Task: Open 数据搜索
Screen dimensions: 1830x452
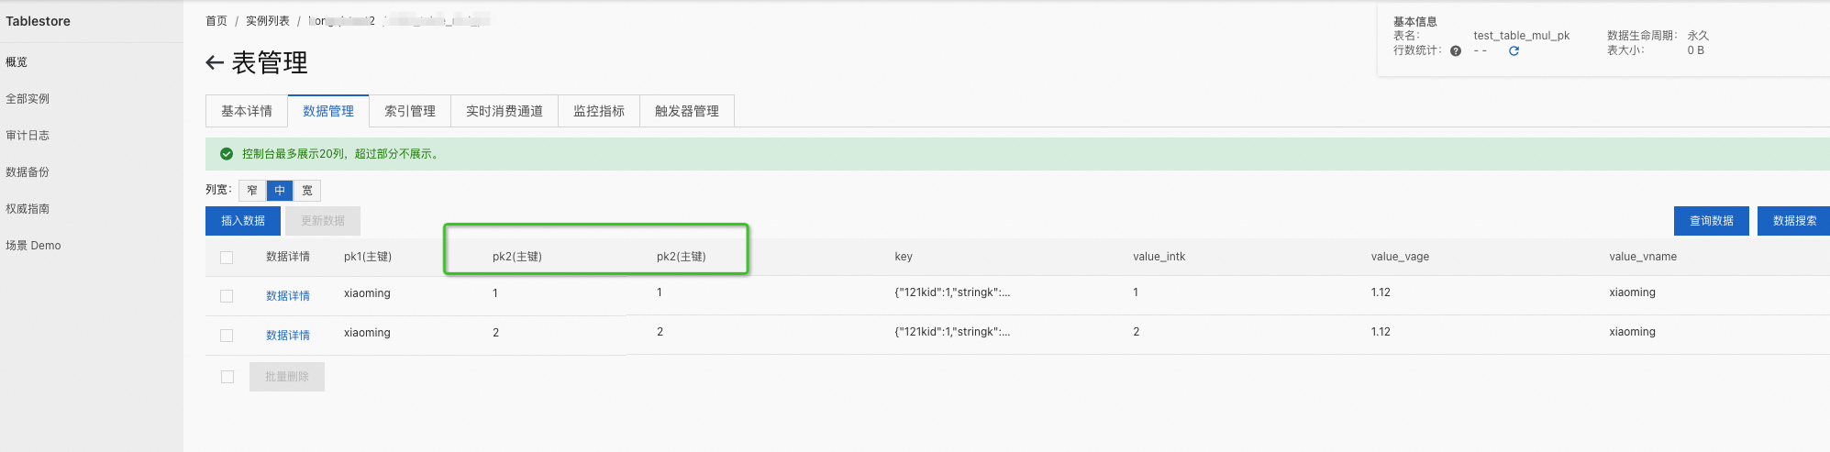Action: click(x=1794, y=221)
